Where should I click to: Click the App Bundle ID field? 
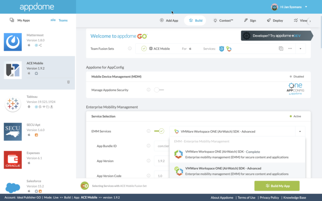point(162,146)
